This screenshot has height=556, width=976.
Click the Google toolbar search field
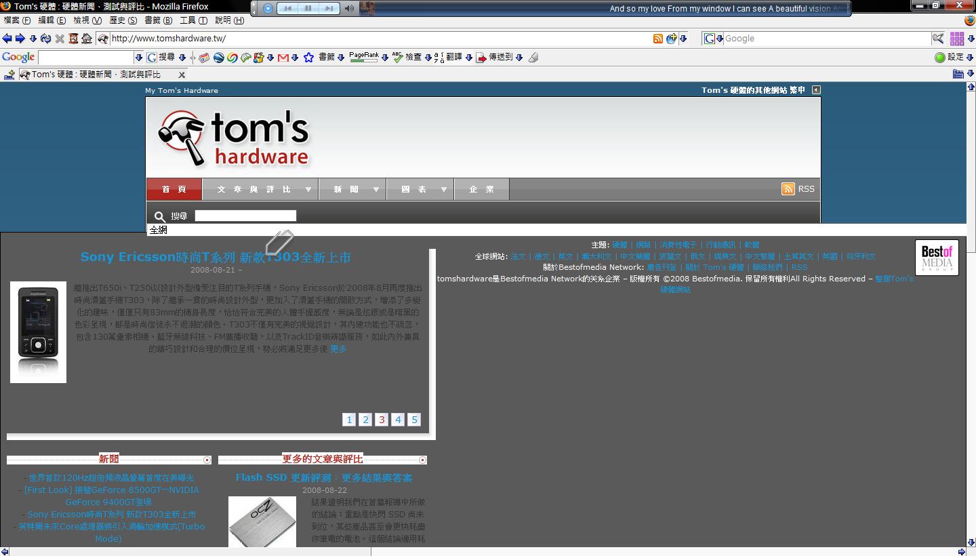86,58
